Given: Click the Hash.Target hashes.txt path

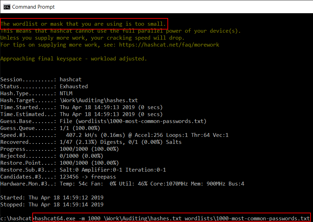Looking at the screenshot, I should tap(99, 100).
